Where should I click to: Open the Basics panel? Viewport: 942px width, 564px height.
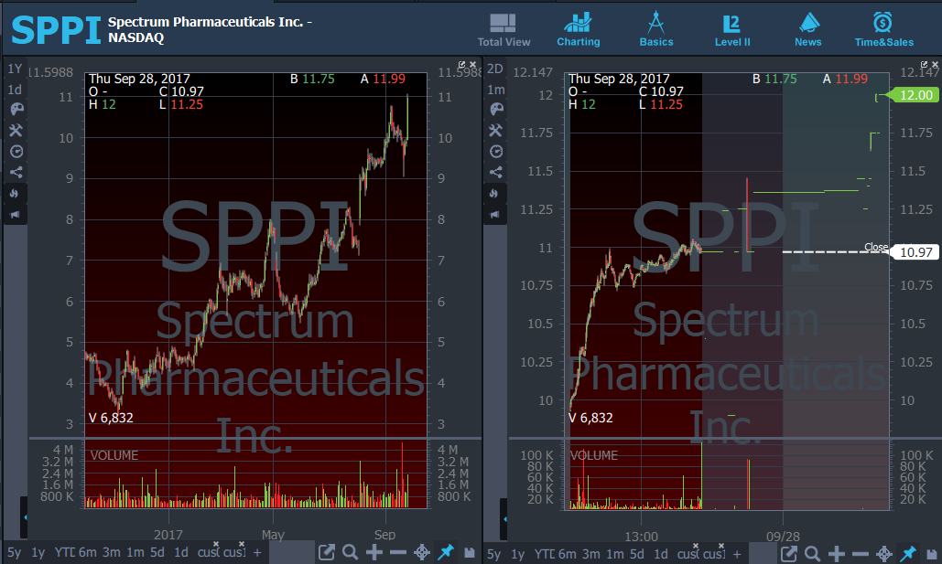click(656, 30)
